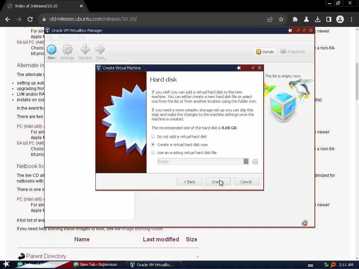
Task: Open the Parent Directory link
Action: [46, 256]
